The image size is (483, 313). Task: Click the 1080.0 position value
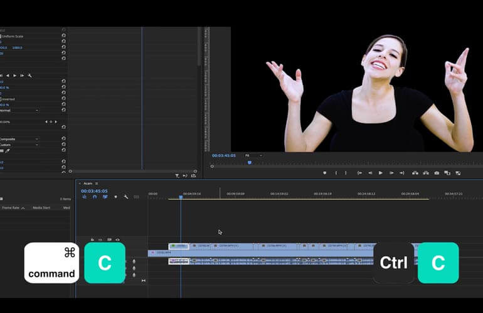(x=18, y=48)
